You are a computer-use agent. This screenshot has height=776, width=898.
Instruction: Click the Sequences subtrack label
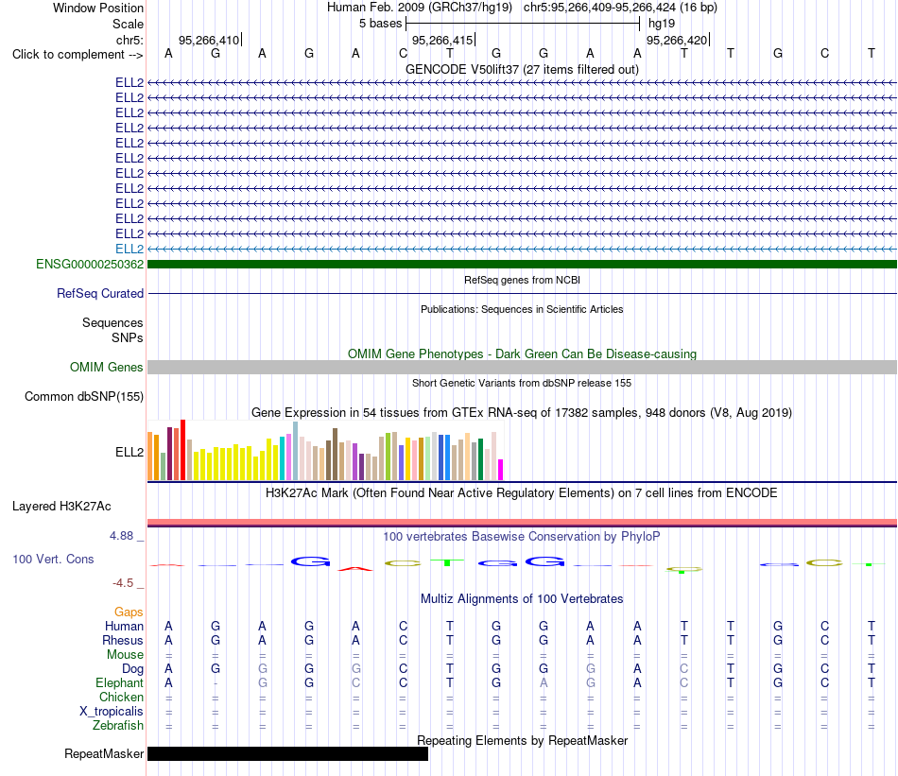coord(112,322)
